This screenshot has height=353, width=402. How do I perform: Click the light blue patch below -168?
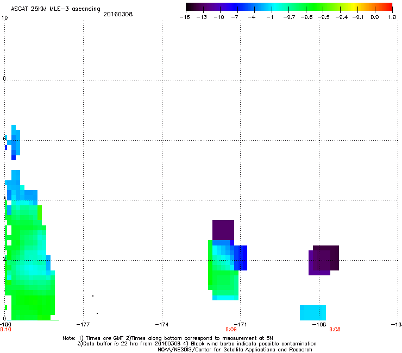point(313,313)
